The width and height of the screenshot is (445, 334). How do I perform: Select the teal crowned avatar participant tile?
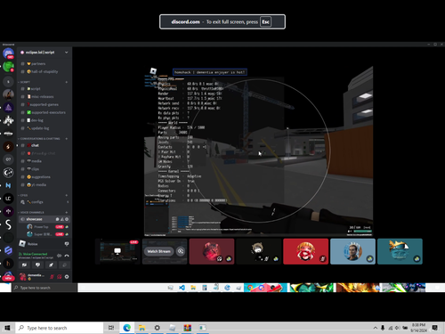tap(400, 251)
